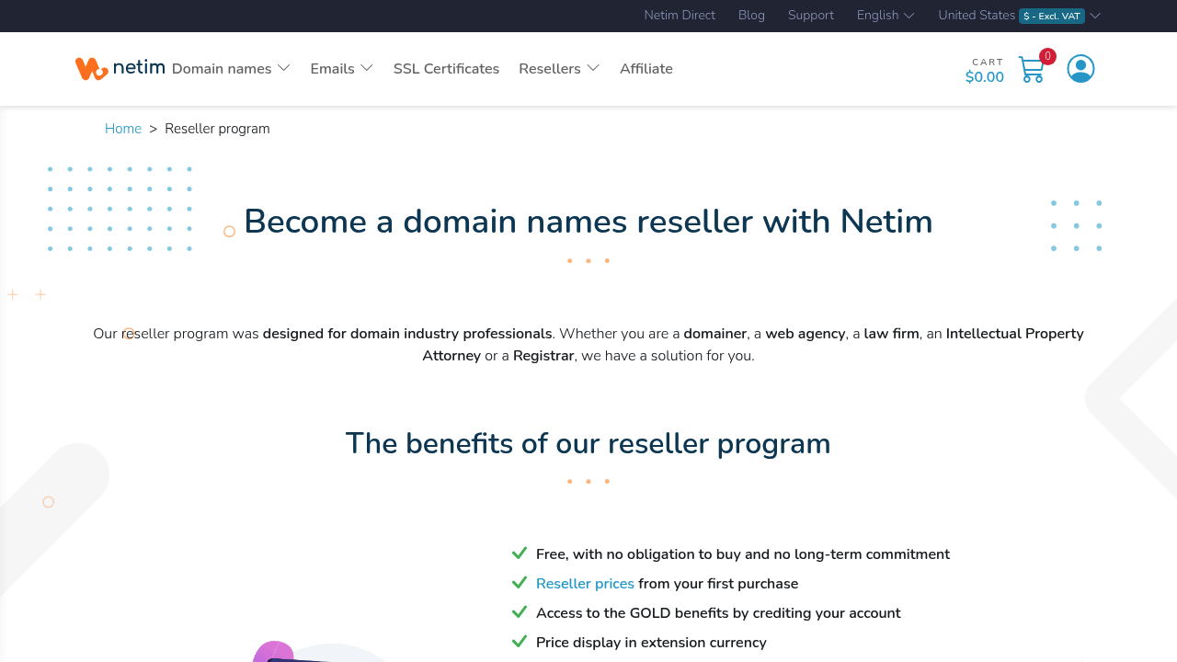Click the orange circle decoration near the heading
Screen dimensions: 1177x662
click(229, 232)
